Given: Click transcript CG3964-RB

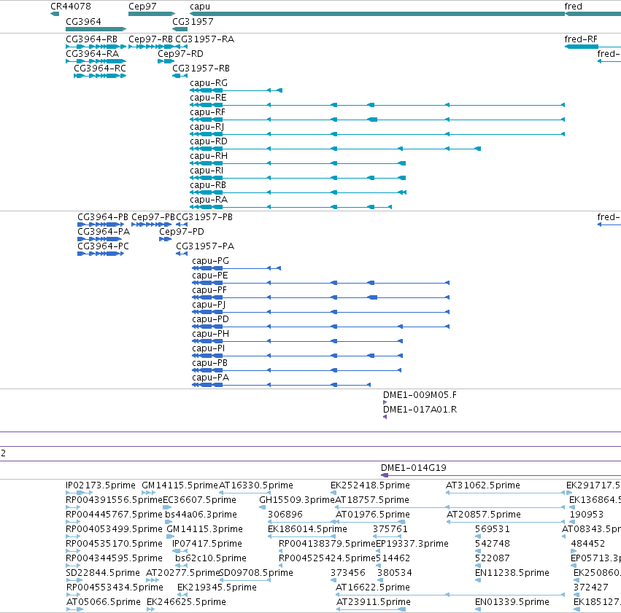Looking at the screenshot, I should 96,47.
